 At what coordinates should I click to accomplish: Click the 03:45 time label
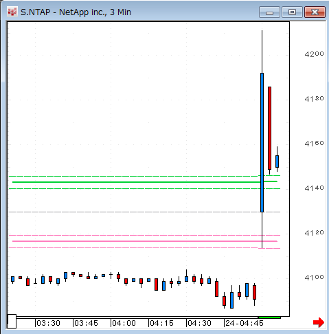click(x=86, y=323)
